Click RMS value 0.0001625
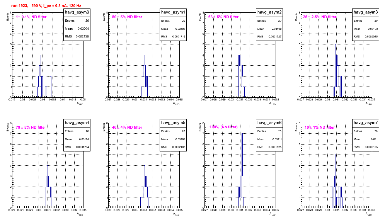Viewport: 385px width, 221px height. [x=275, y=147]
